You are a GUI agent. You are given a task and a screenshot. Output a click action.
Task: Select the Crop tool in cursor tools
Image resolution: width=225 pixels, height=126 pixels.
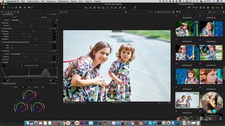point(99,8)
